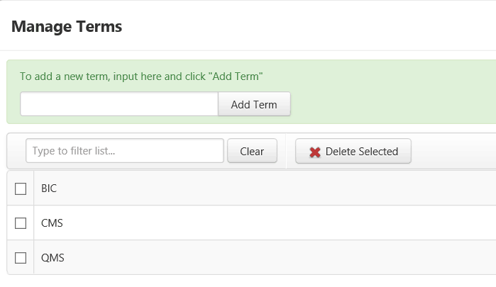
Task: Focus the new term input field
Action: 119,104
